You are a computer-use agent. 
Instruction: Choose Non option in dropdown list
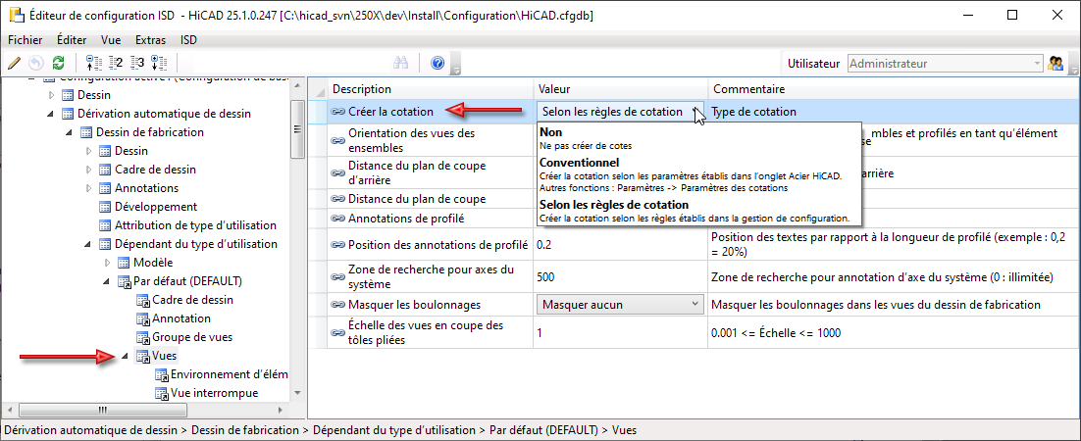699,138
